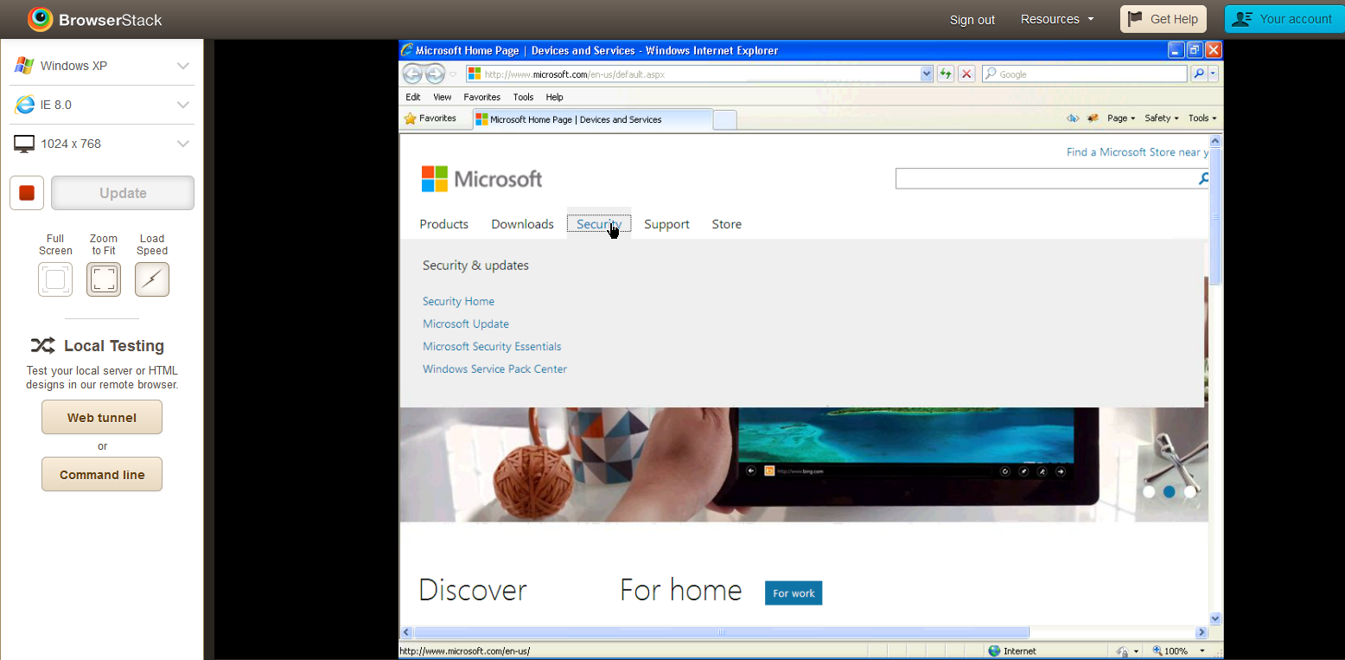Click Internet zone globe in status bar
1345x660 pixels.
(994, 650)
